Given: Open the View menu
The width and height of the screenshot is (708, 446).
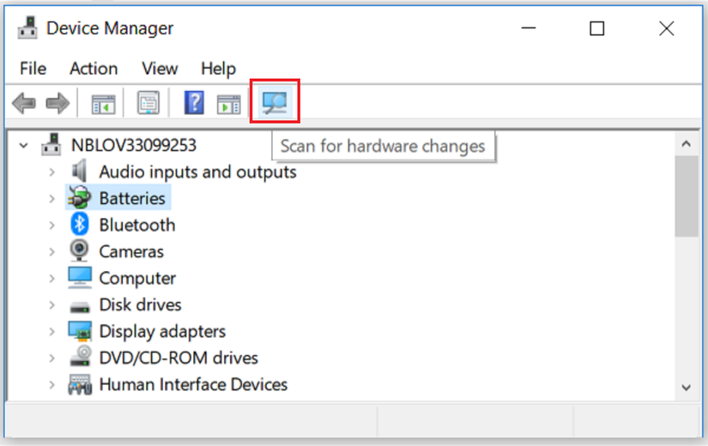Looking at the screenshot, I should click(x=160, y=69).
